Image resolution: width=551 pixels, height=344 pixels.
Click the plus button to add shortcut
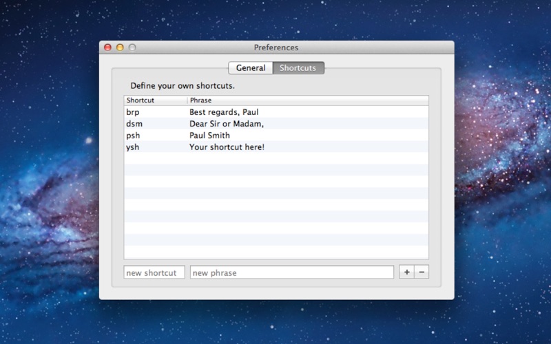coord(406,272)
